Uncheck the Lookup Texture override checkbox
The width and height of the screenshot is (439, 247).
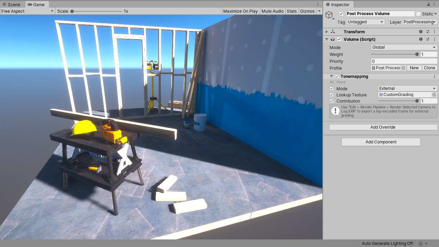(x=332, y=95)
